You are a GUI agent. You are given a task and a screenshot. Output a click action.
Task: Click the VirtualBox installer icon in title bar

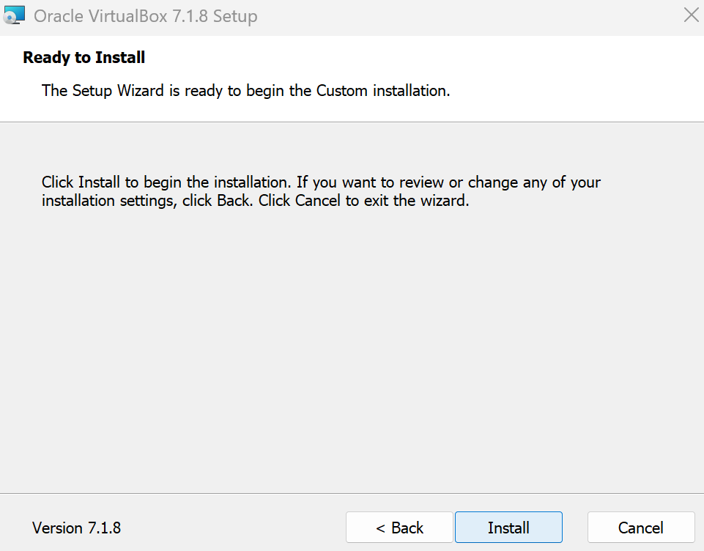click(13, 15)
